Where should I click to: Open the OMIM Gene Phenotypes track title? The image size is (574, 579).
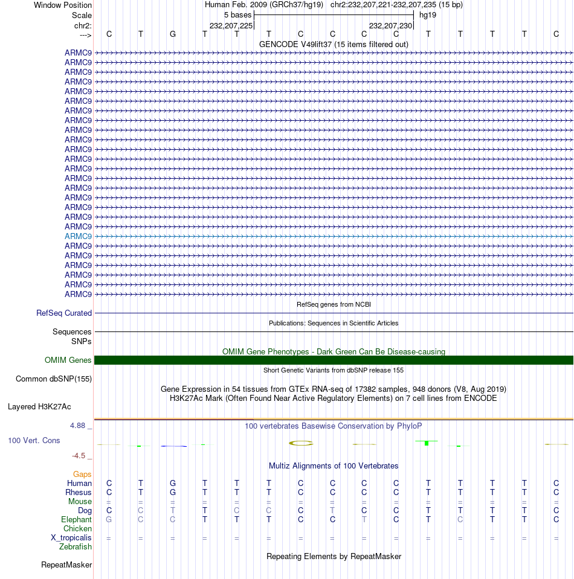click(334, 351)
